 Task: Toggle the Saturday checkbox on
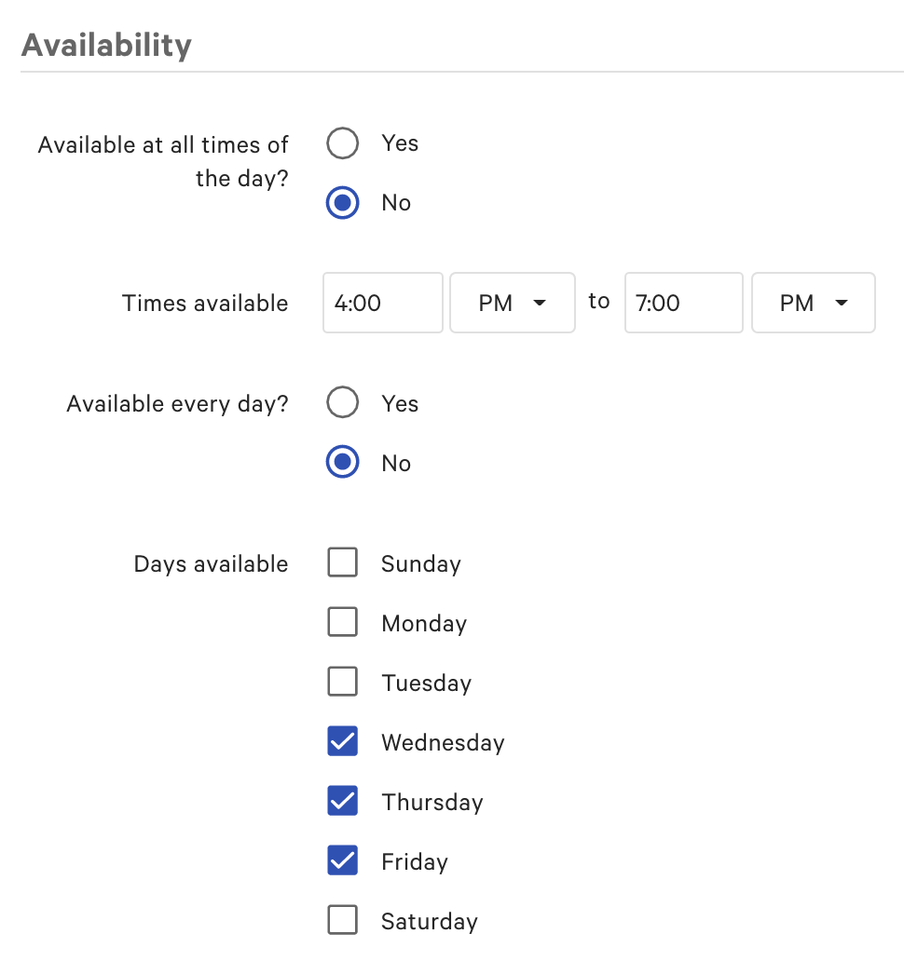[343, 921]
